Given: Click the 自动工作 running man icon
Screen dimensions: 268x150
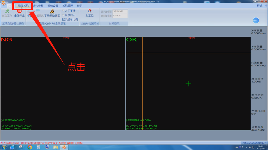Looking at the screenshot, I should click(7, 11).
